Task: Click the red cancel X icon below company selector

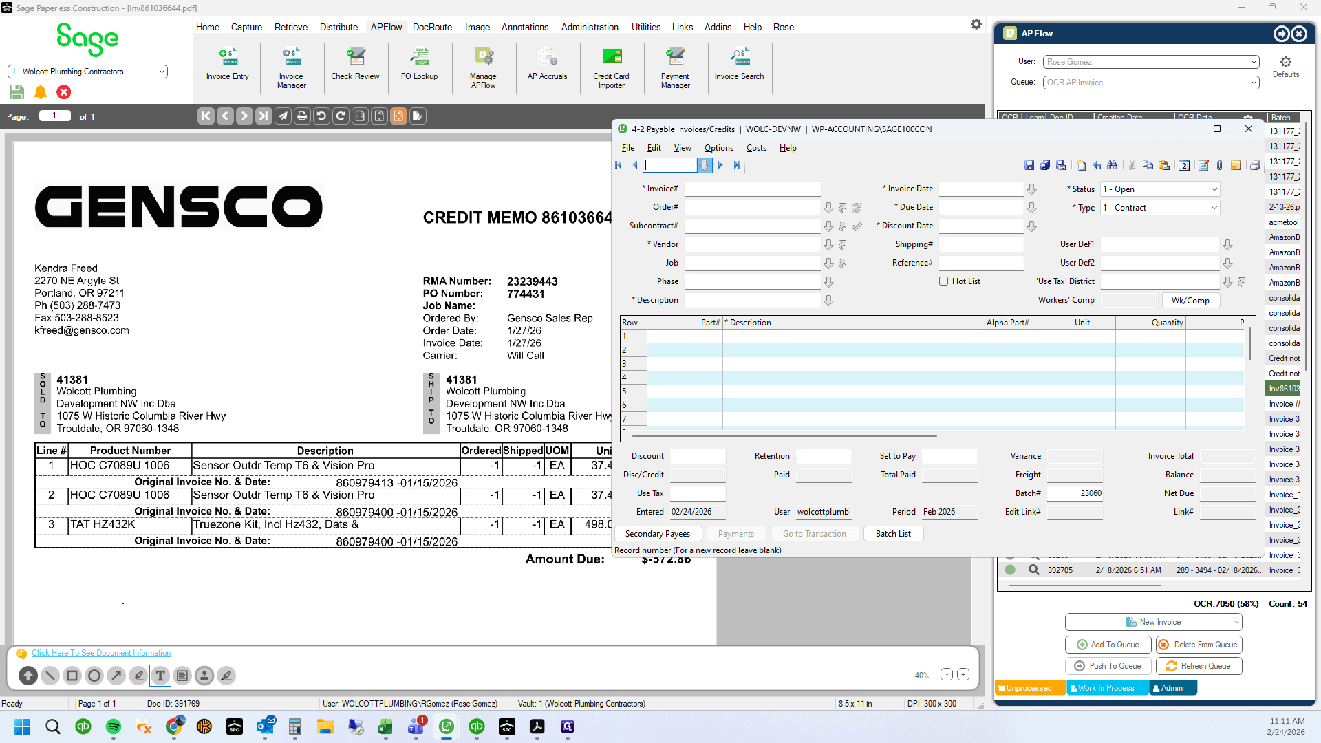Action: tap(64, 91)
